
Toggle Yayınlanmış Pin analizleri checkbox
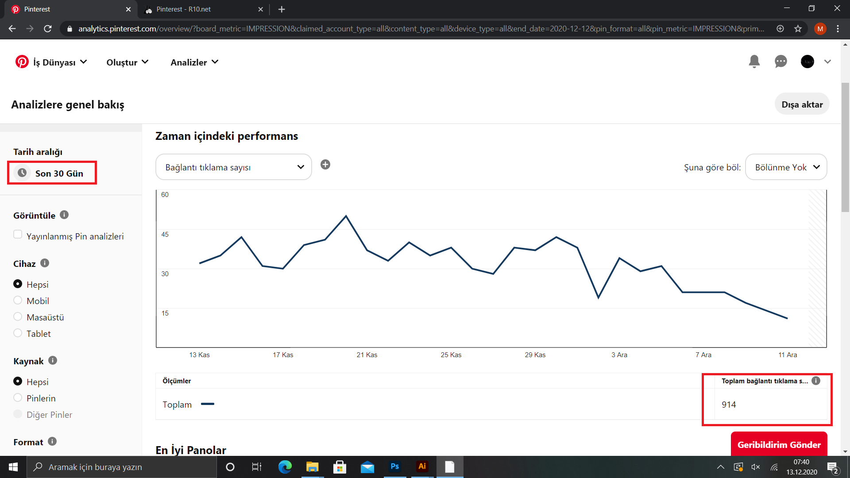coord(18,234)
